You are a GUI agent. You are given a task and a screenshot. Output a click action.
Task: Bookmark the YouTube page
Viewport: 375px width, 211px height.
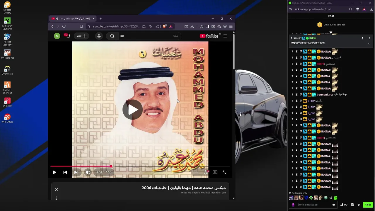click(x=81, y=26)
